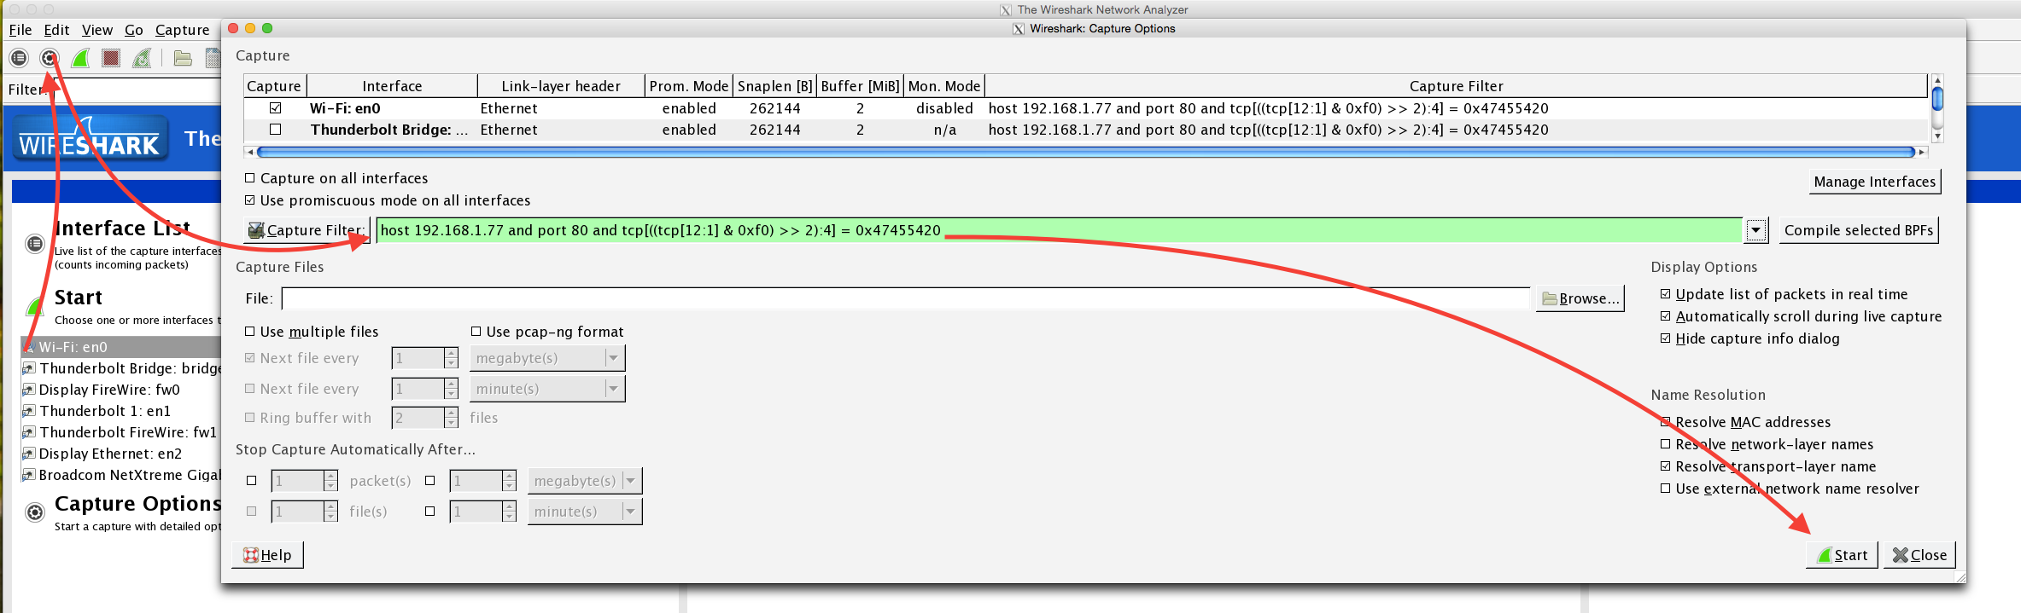The height and width of the screenshot is (613, 2021).
Task: Click the green capture filter text field
Action: pos(1059,230)
